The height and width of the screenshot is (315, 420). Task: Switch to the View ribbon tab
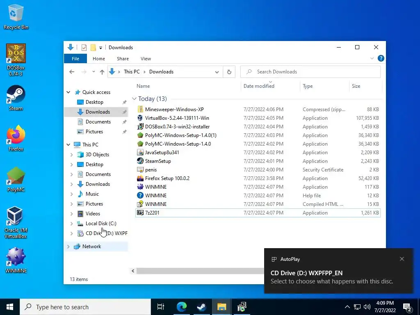pos(146,58)
